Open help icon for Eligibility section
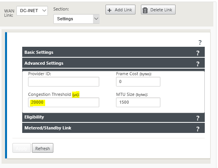The height and width of the screenshot is (168, 218). tap(198, 118)
